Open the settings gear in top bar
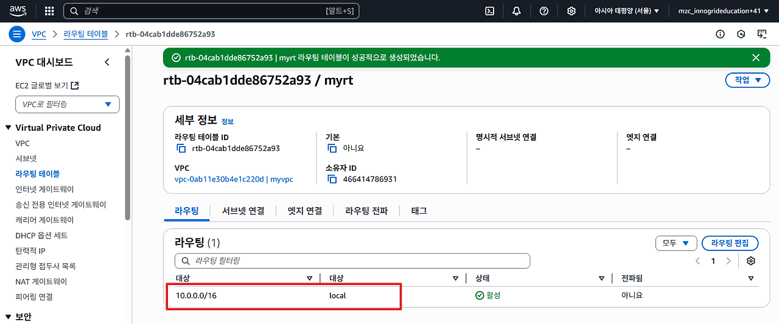Image resolution: width=779 pixels, height=324 pixels. pyautogui.click(x=571, y=11)
